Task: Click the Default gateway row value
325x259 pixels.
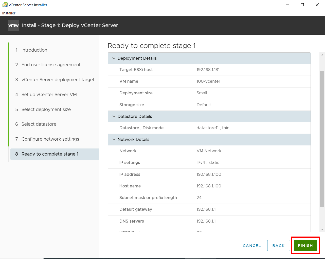Action: (206, 209)
